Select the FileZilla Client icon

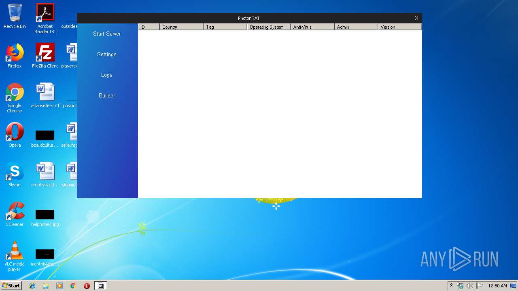[x=45, y=56]
